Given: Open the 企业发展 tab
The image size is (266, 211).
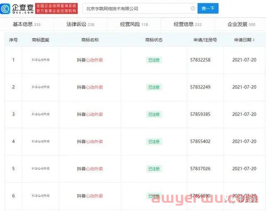Looking at the screenshot, I should [241, 24].
